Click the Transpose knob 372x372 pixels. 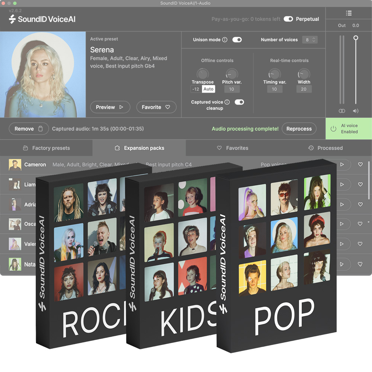pos(203,74)
